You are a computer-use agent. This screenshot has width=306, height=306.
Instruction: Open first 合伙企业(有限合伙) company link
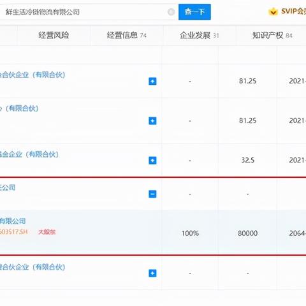[x=33, y=75]
